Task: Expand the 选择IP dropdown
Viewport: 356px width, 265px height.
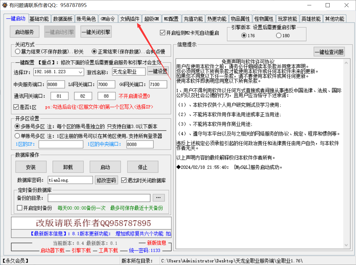Action: [81, 72]
